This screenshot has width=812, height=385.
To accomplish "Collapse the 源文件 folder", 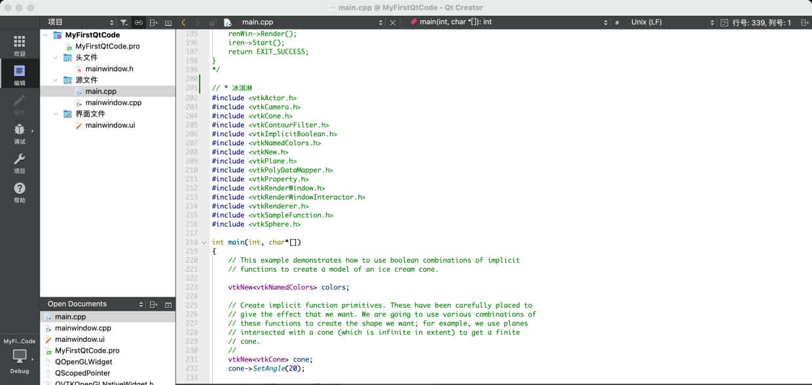I will 56,81.
